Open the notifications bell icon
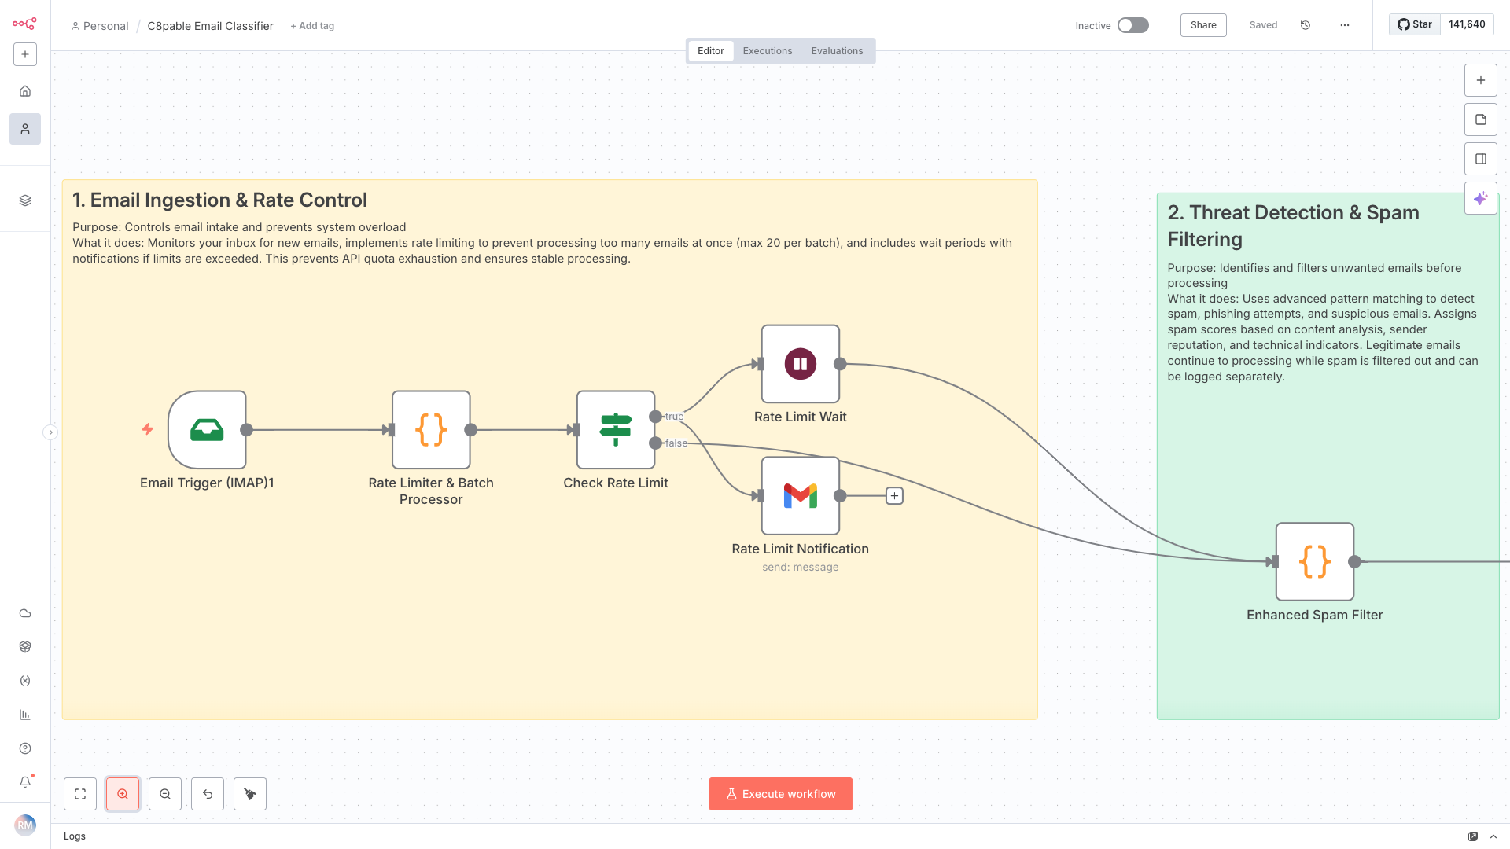The width and height of the screenshot is (1510, 849). click(25, 782)
